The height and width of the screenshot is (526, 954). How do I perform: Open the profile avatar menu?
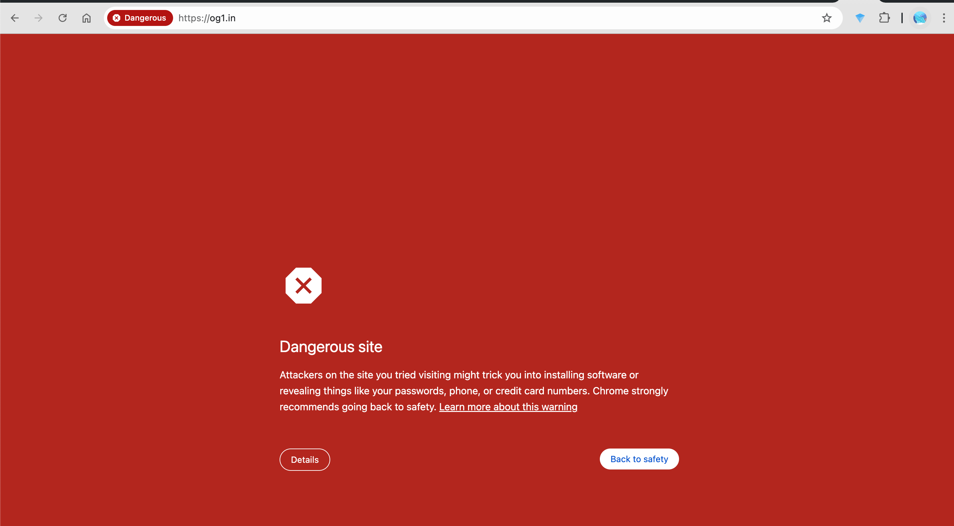click(x=920, y=18)
